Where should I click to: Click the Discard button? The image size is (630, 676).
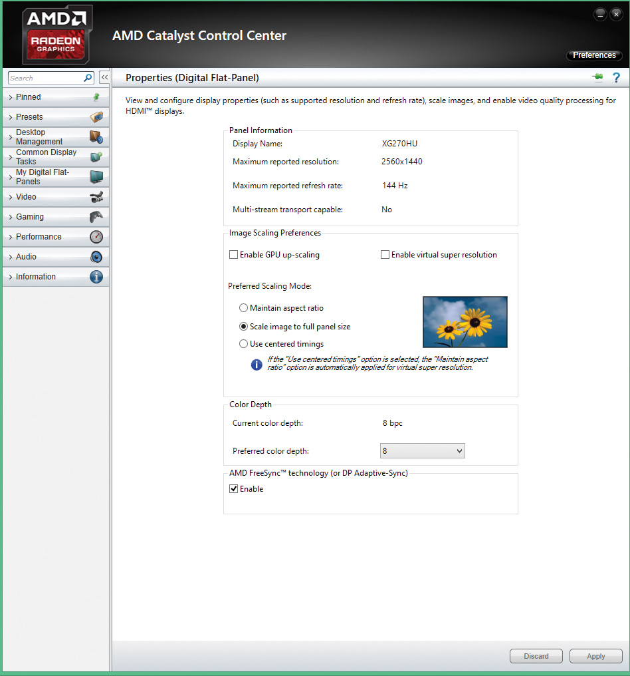click(536, 656)
